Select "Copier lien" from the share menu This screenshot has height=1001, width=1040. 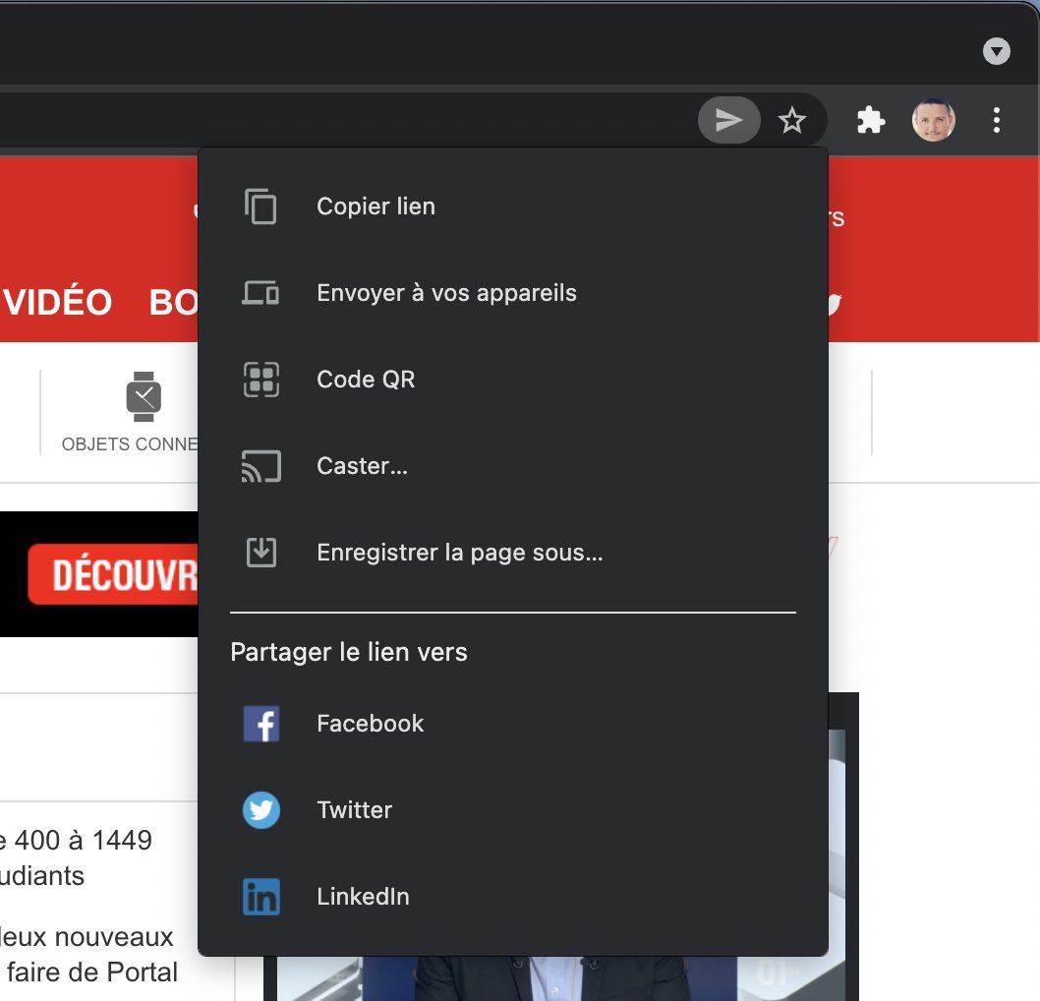tap(376, 206)
